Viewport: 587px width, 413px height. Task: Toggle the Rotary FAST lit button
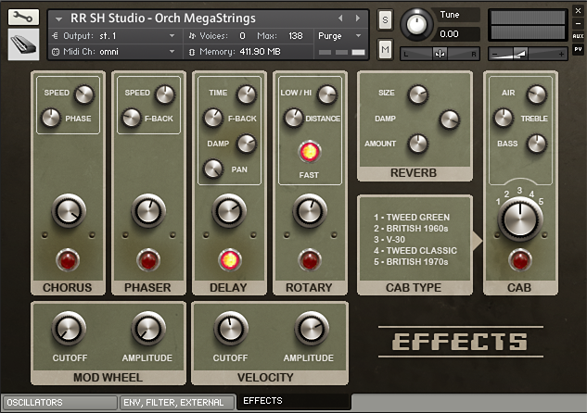pos(309,152)
